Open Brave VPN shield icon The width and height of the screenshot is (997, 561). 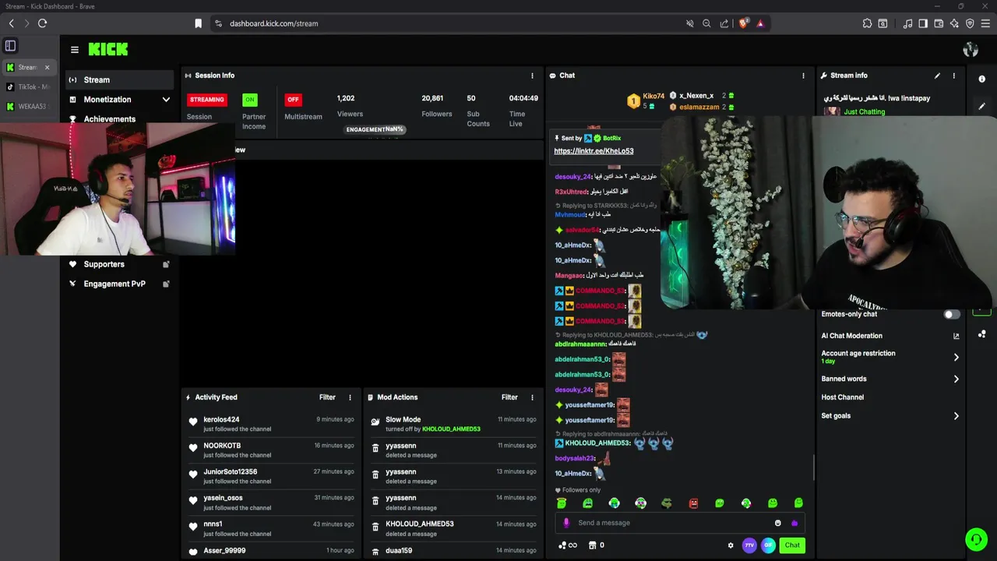pos(970,23)
